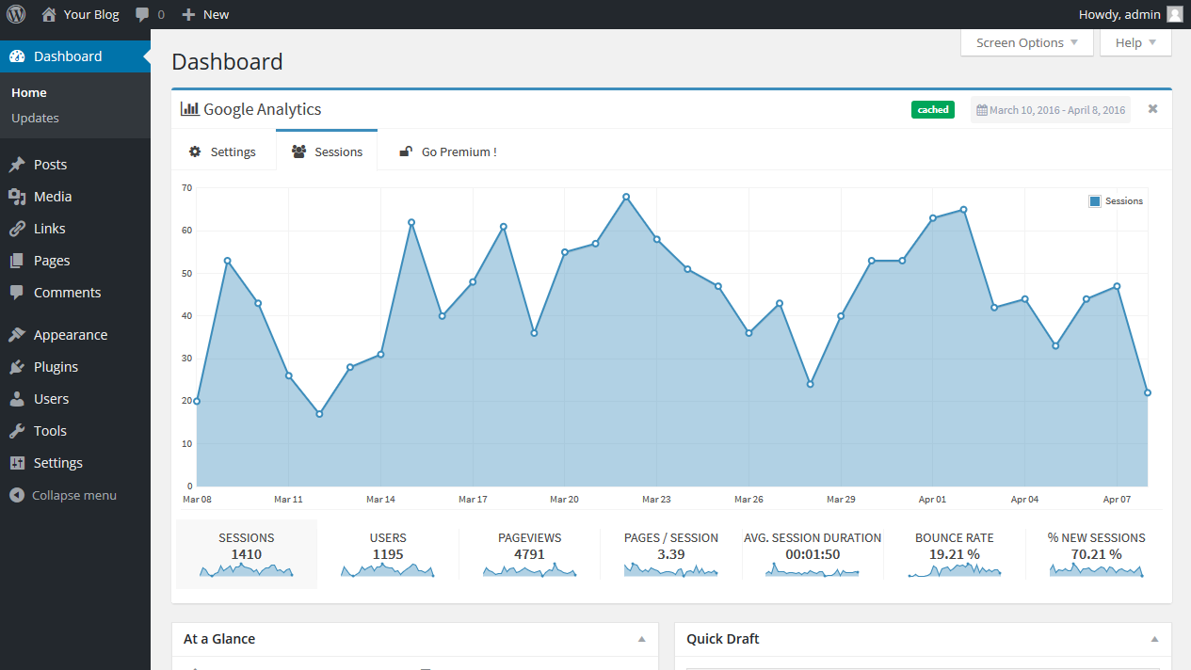Screen dimensions: 1191x670
Task: Open the Screen Options dropdown
Action: click(x=1025, y=42)
